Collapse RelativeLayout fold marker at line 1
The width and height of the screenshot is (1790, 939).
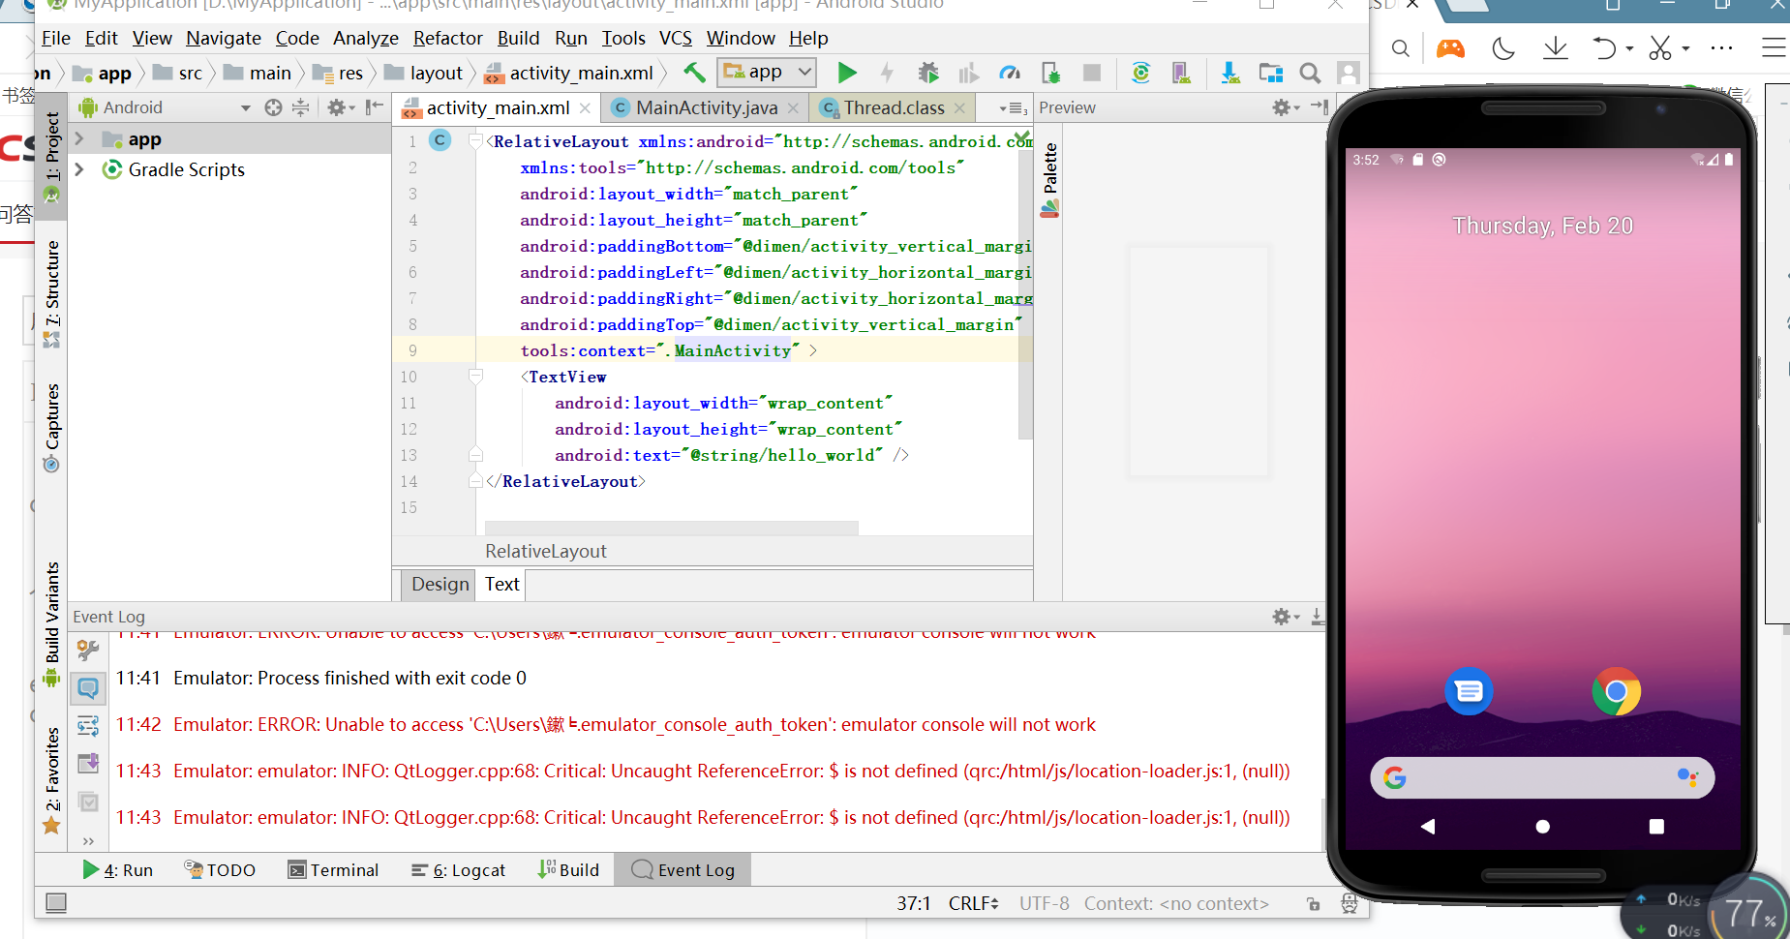click(475, 141)
